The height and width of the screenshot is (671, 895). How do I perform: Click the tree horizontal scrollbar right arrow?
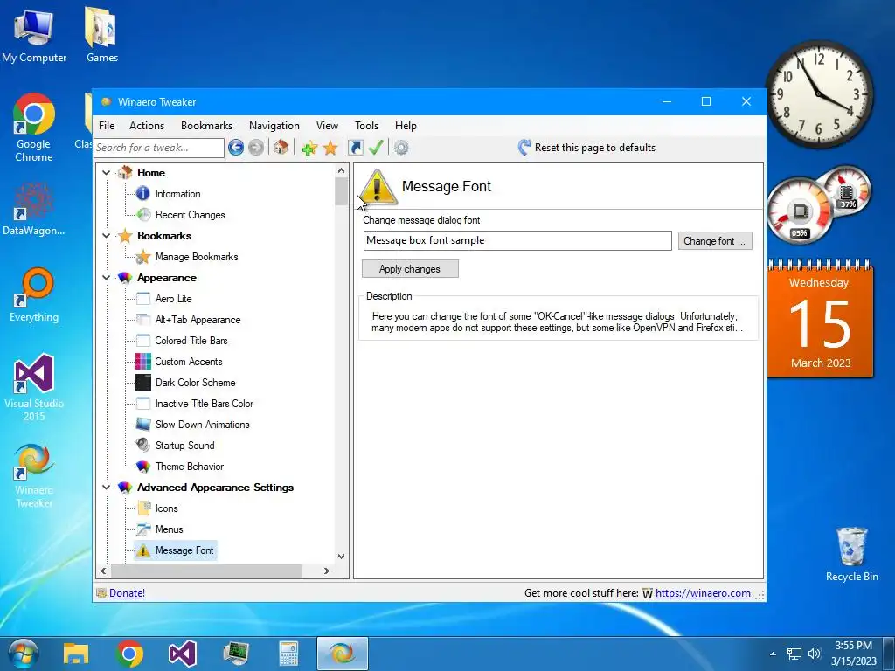pos(327,571)
